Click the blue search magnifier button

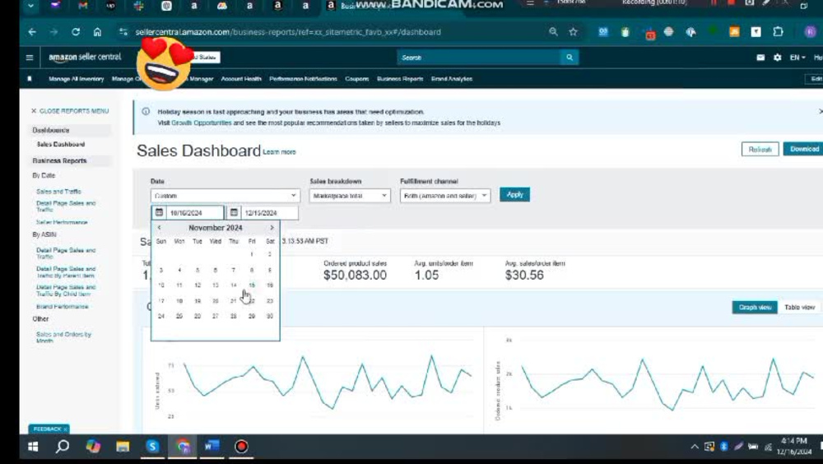click(x=570, y=58)
